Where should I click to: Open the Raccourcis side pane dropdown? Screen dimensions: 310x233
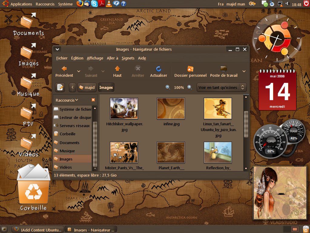pyautogui.click(x=67, y=100)
